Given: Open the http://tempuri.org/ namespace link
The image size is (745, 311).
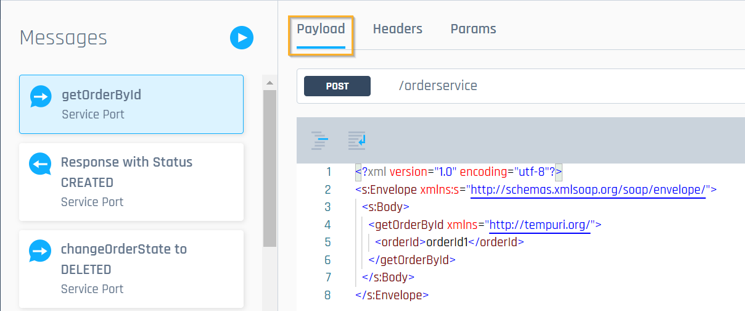Looking at the screenshot, I should pyautogui.click(x=540, y=225).
